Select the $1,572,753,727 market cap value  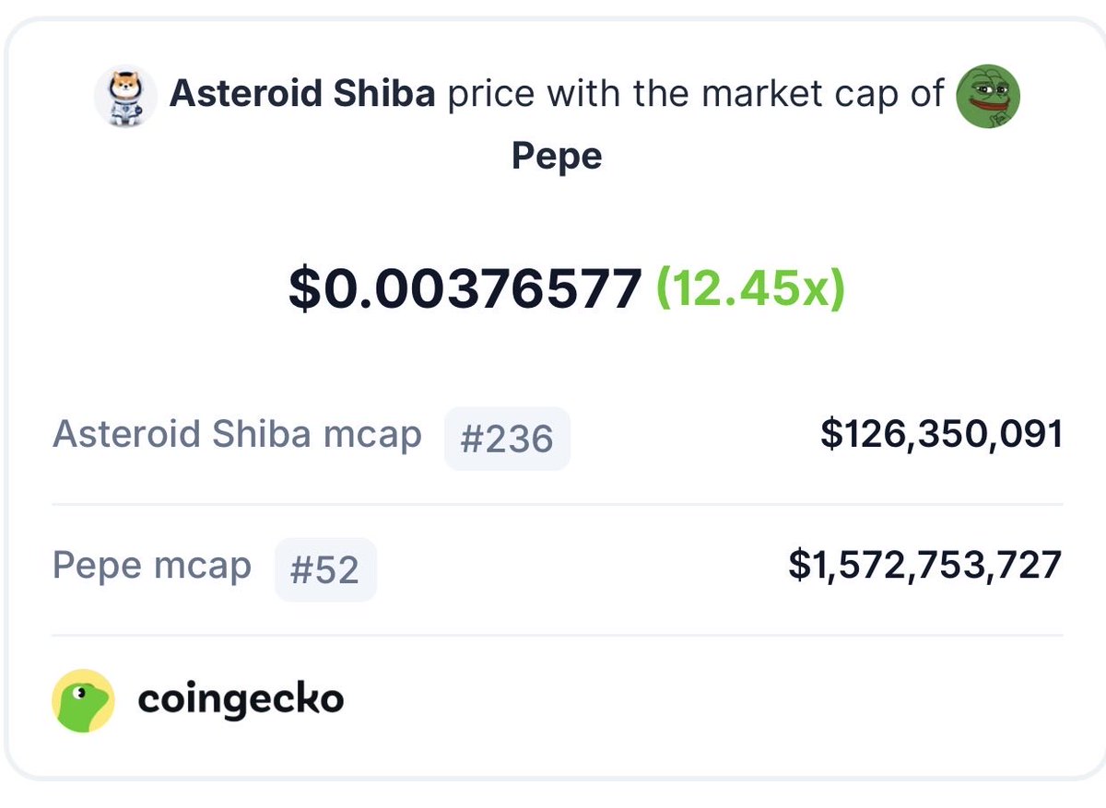coord(925,565)
